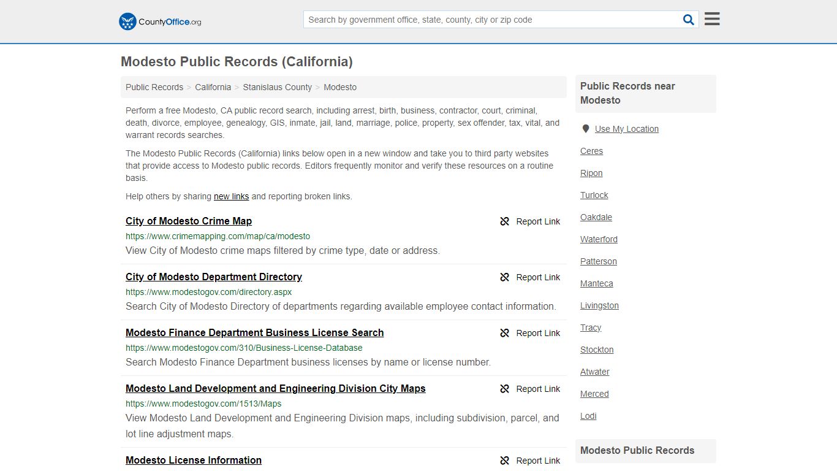The width and height of the screenshot is (837, 471).
Task: Open California breadcrumb link
Action: (x=213, y=87)
